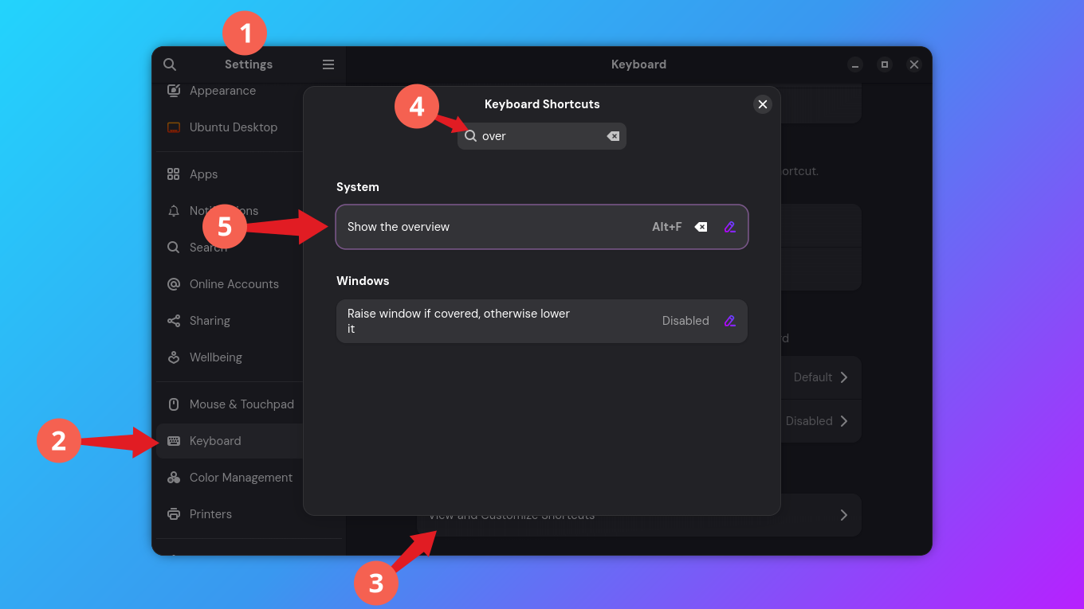
Task: Open the Settings hamburger menu
Action: 328,64
